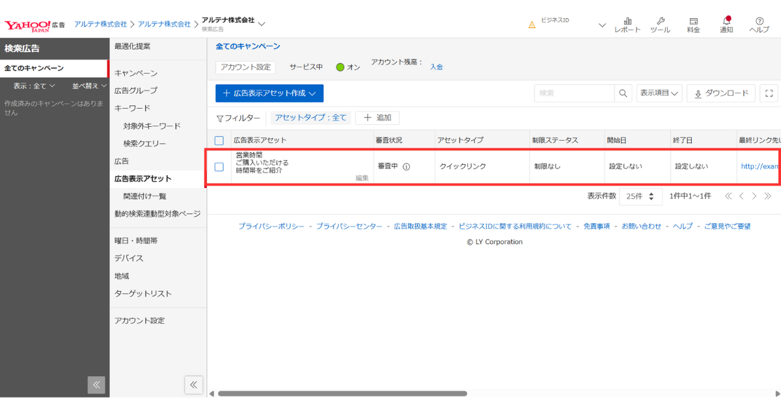The height and width of the screenshot is (410, 781).
Task: Select デバイス in the menu
Action: [129, 258]
